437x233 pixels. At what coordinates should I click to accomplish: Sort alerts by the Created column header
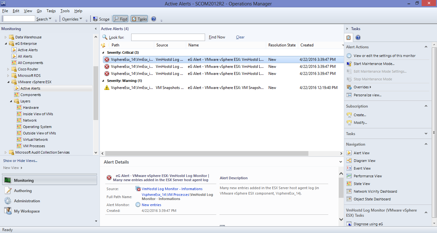pos(321,45)
